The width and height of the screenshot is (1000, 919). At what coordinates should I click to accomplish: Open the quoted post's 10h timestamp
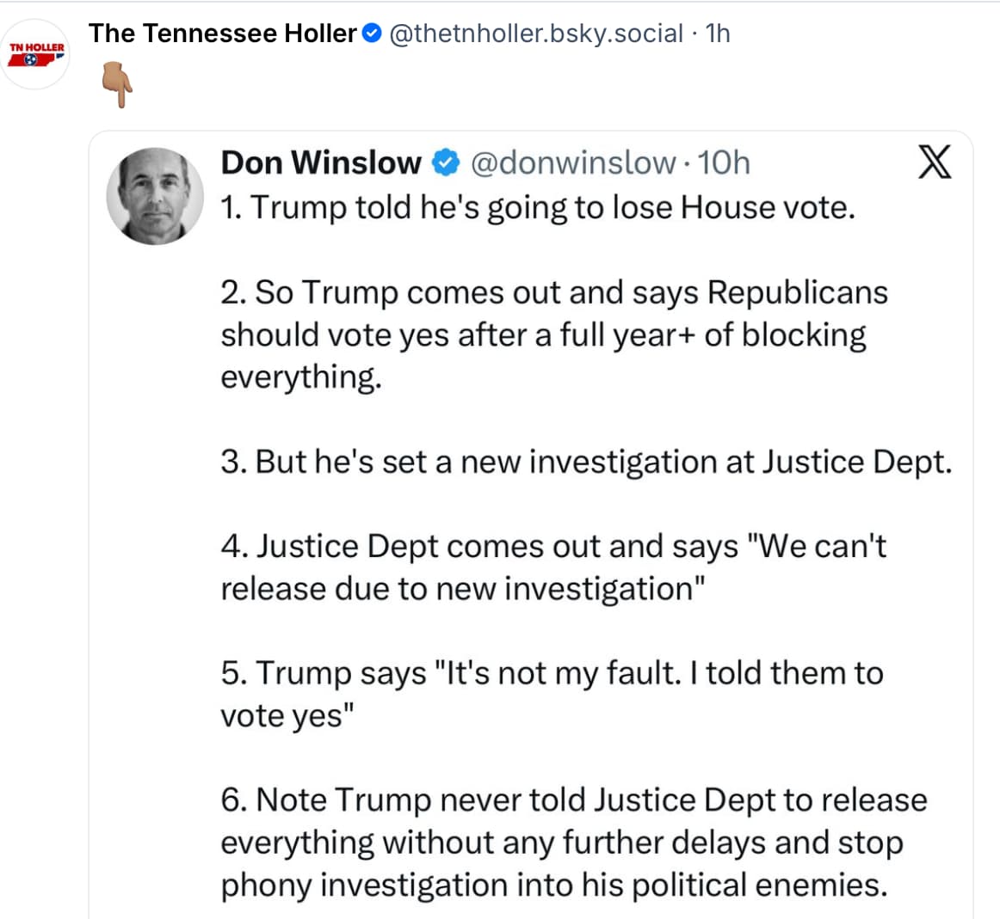(724, 162)
